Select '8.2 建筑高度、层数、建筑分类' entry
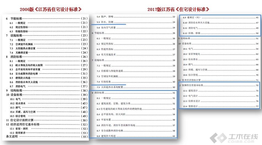 (113, 104)
